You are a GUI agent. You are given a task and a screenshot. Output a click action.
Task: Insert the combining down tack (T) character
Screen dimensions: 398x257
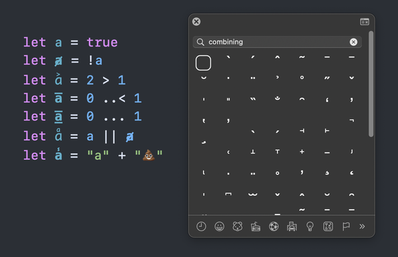pos(277,152)
